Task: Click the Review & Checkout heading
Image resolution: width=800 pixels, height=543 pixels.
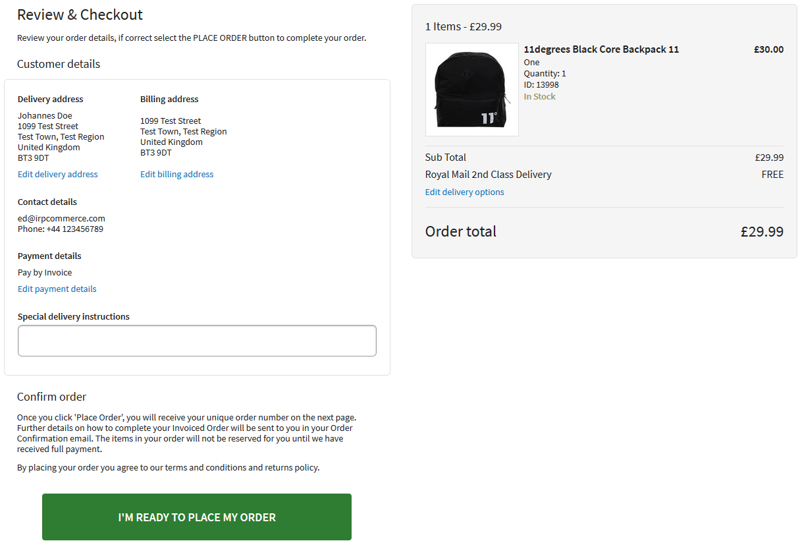Action: (80, 14)
